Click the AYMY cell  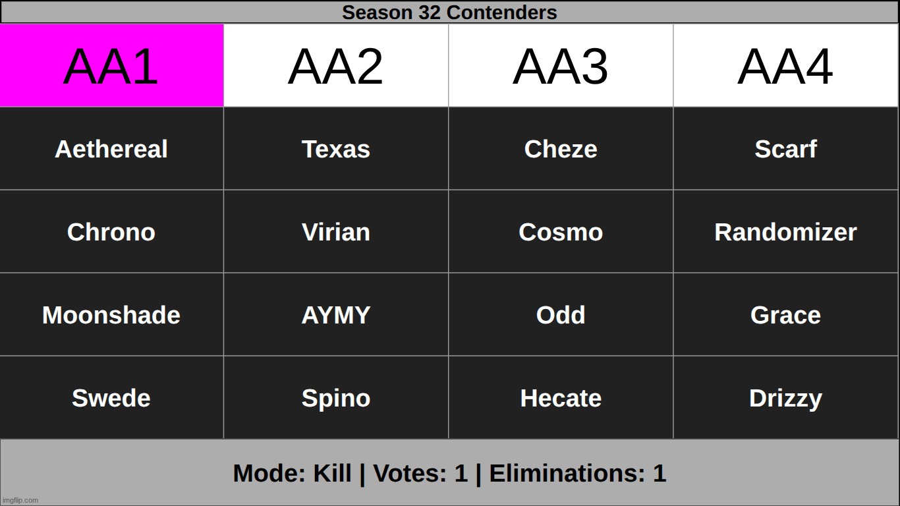tap(336, 314)
